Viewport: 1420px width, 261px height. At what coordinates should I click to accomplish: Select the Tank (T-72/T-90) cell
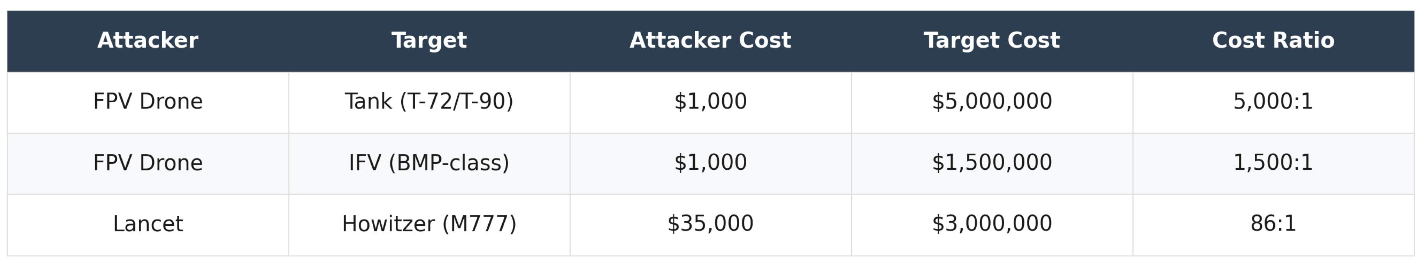tap(429, 101)
